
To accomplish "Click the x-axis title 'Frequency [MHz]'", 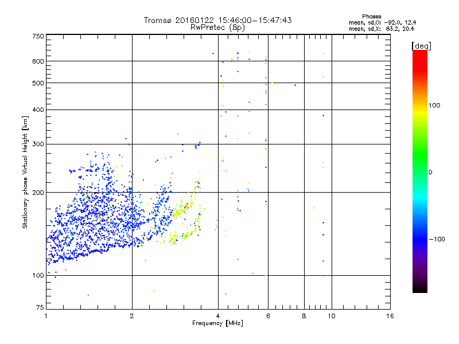I will click(217, 323).
